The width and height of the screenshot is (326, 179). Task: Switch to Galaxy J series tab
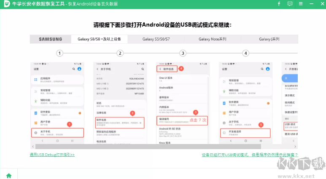tap(269, 39)
